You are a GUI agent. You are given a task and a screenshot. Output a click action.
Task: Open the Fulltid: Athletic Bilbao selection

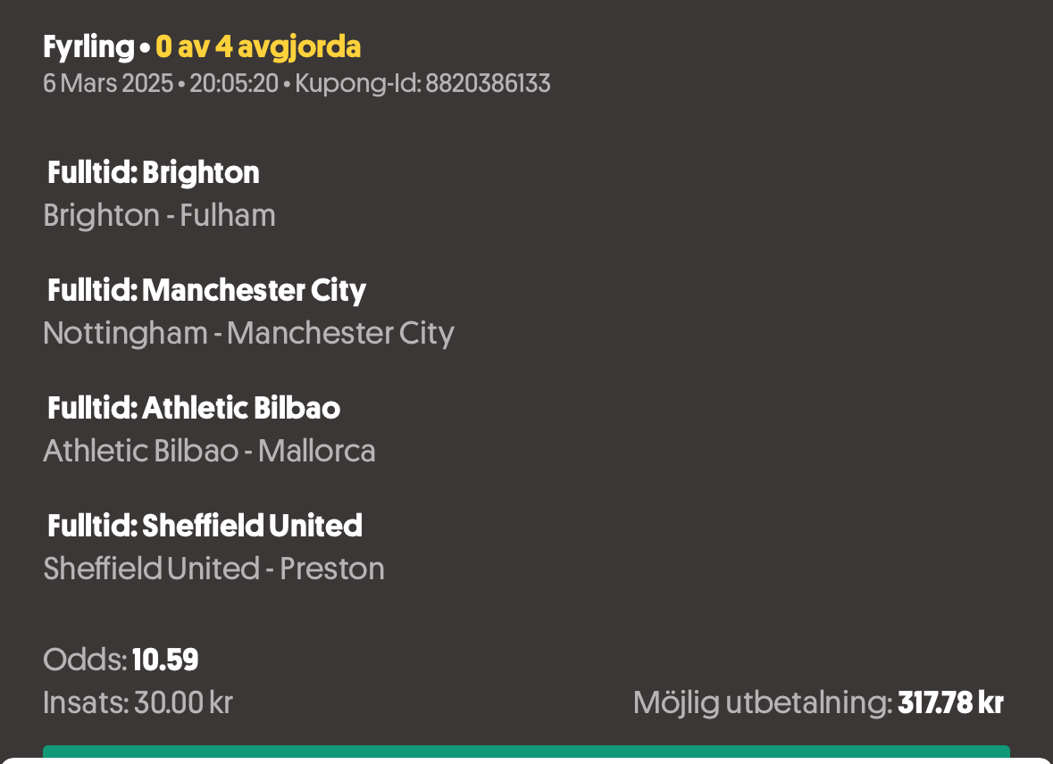pyautogui.click(x=194, y=408)
